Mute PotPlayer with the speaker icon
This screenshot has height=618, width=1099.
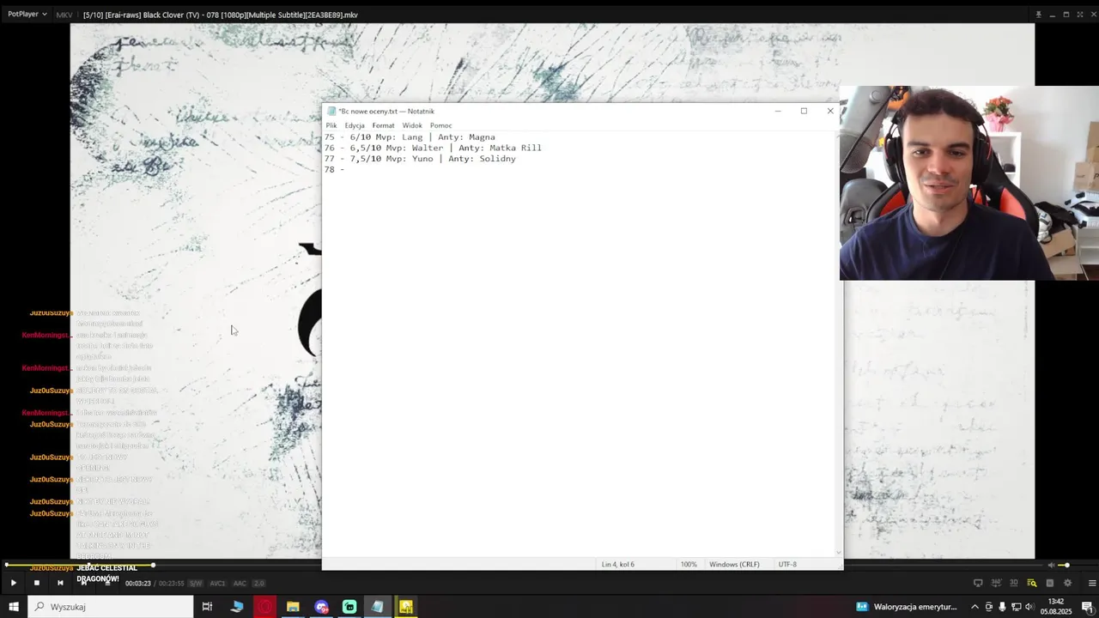click(x=1051, y=565)
